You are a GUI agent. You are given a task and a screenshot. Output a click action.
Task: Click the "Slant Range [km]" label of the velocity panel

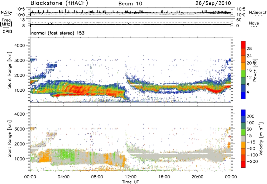pyautogui.click(x=9, y=138)
